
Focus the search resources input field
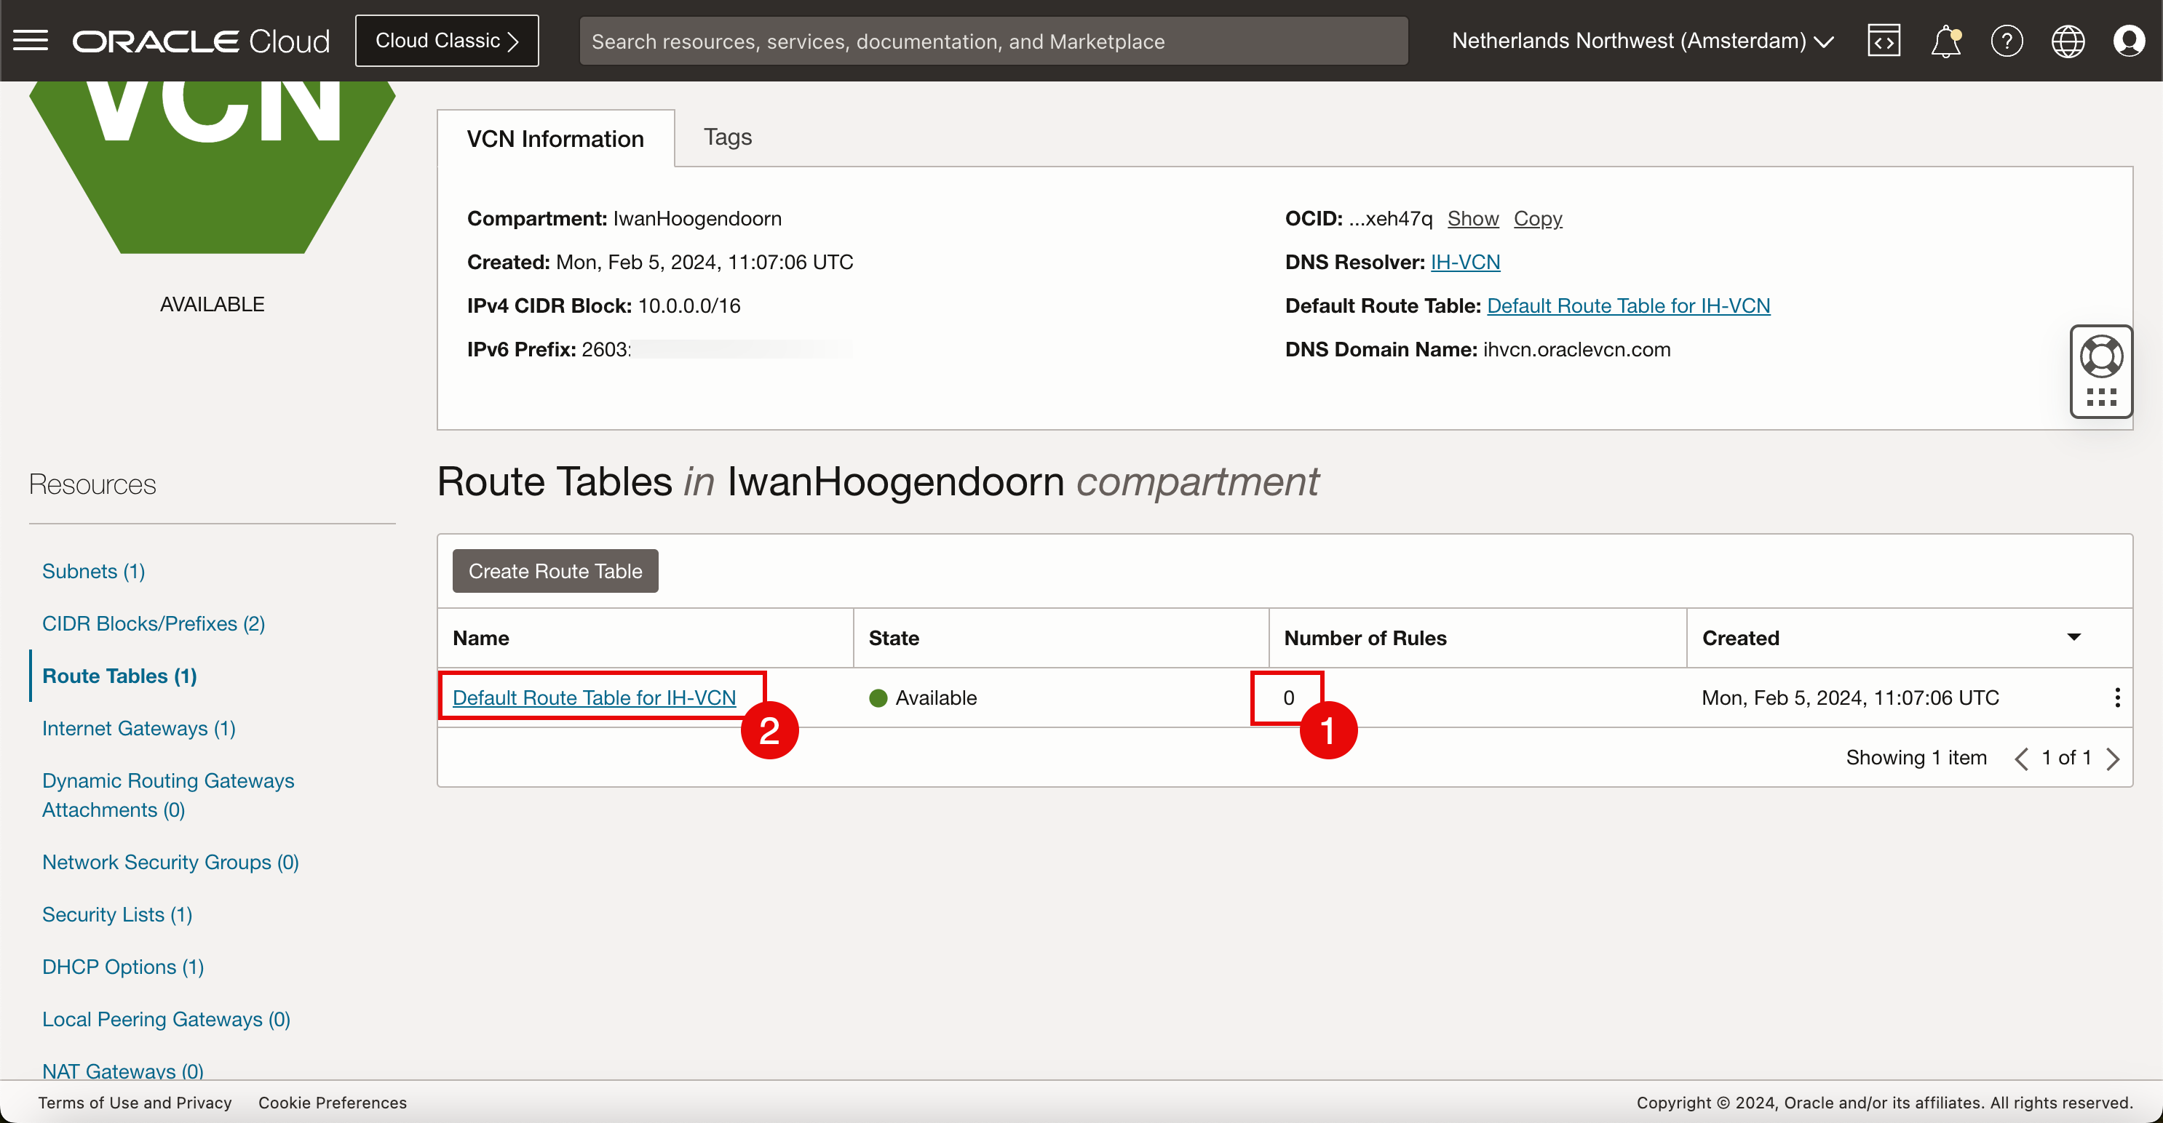tap(993, 40)
